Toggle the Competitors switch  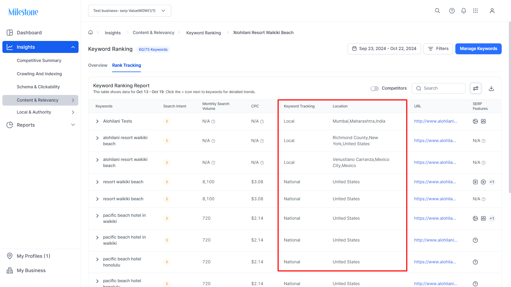[374, 88]
